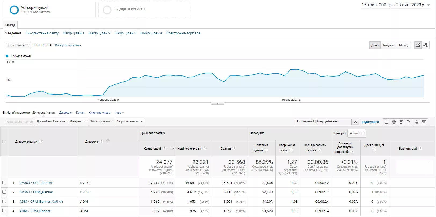
Task: Click редагувати filter link
Action: tap(370, 122)
